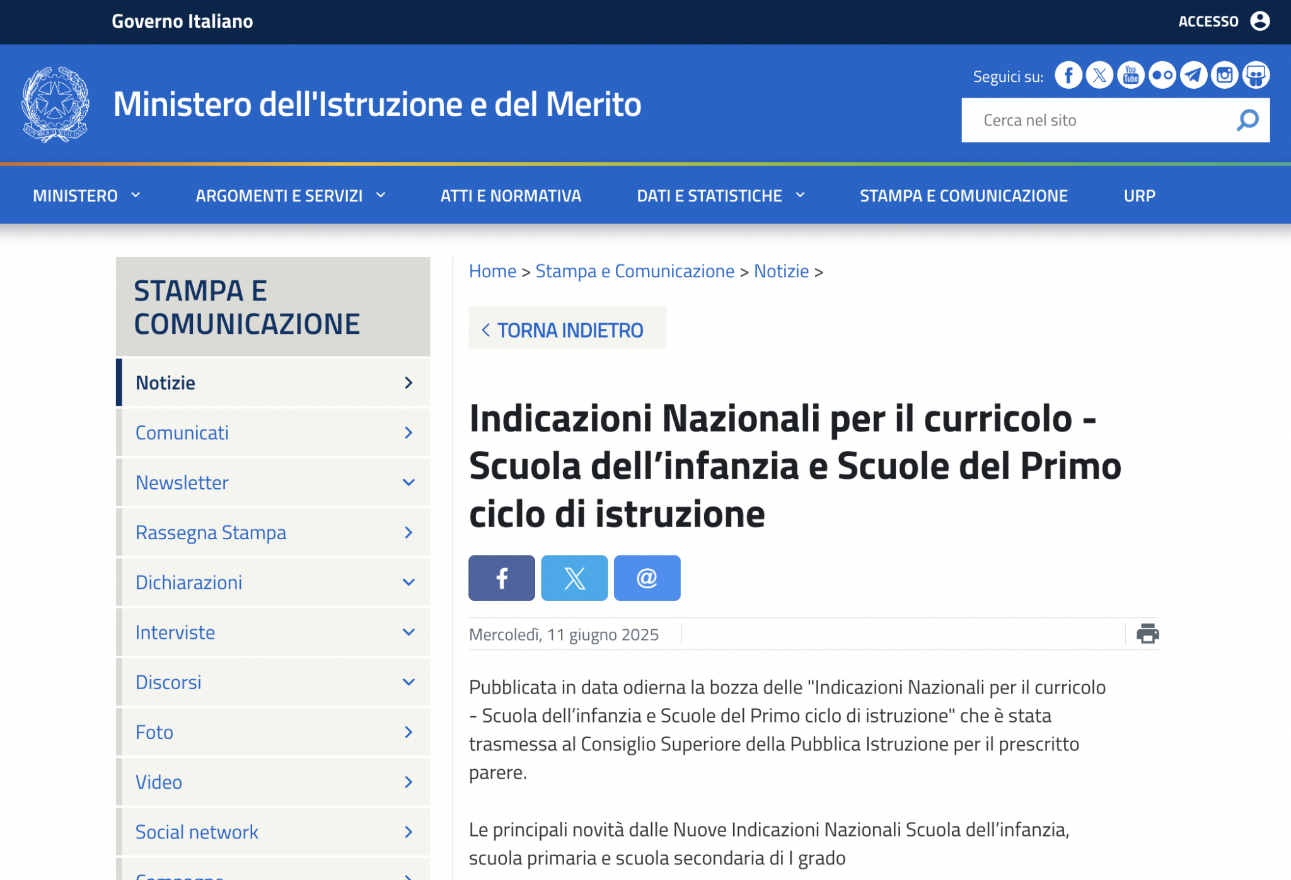Click the Notizie row arrow icon

coord(408,382)
